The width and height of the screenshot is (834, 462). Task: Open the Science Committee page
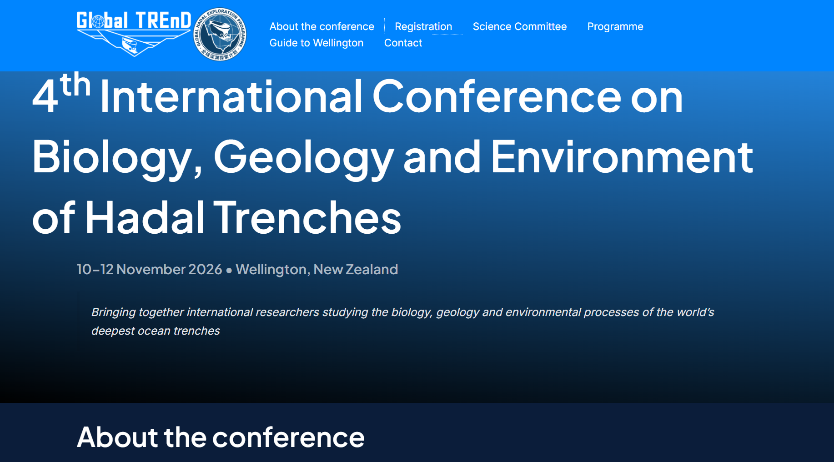(520, 26)
